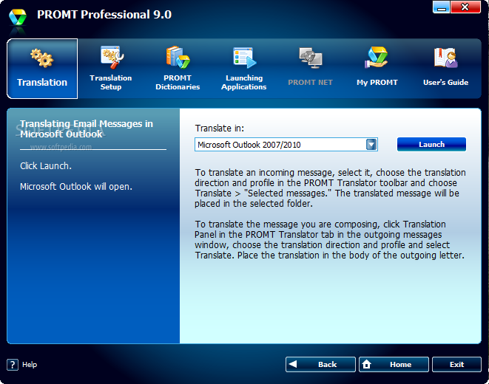Open My PROMT hand icon
489x384 pixels.
[x=377, y=58]
